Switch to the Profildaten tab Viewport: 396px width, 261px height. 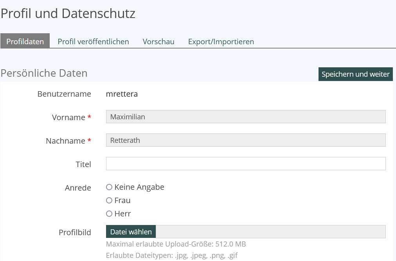pyautogui.click(x=25, y=41)
